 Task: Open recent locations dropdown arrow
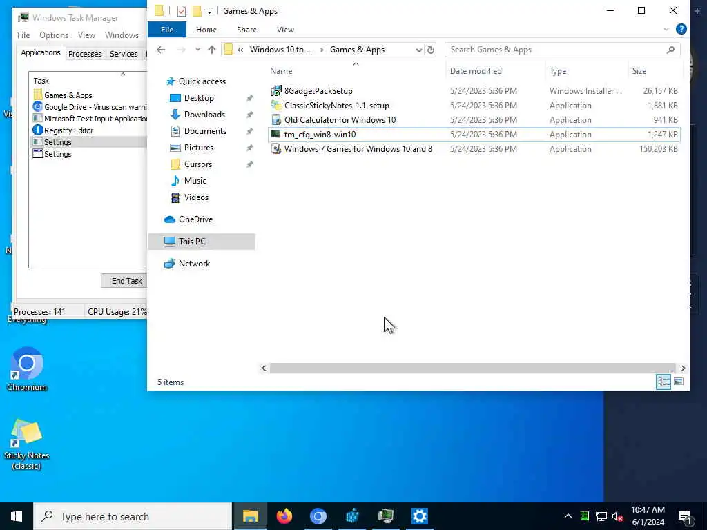pos(197,50)
